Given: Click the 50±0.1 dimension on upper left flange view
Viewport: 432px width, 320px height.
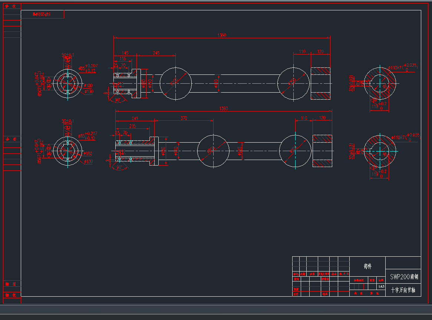Looking at the screenshot, I should (x=67, y=55).
